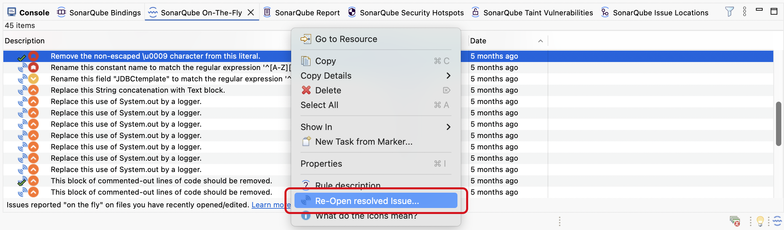Image resolution: width=784 pixels, height=230 pixels.
Task: Click the Copy pages icon
Action: [x=306, y=61]
